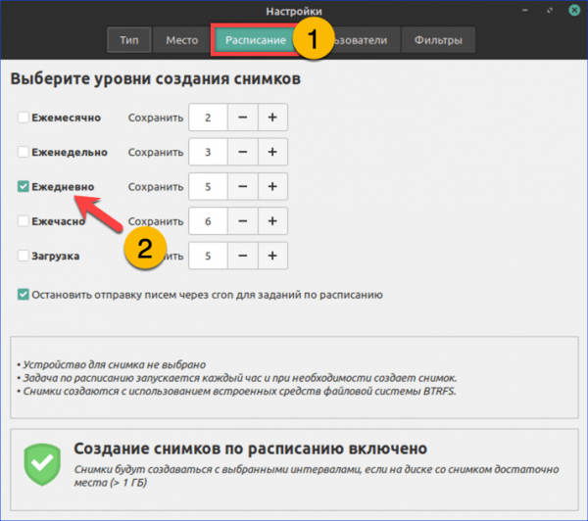Click the Ежедневно value field showing 5
The image size is (588, 521).
[208, 186]
